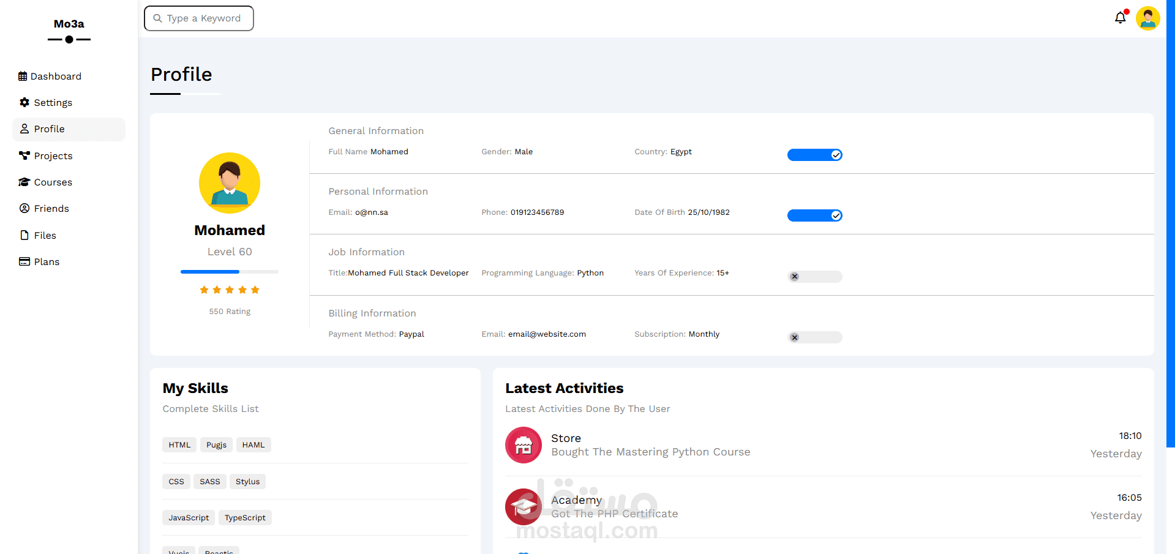Screen dimensions: 1175x554
Task: Click the Courses graduation cap icon
Action: (x=24, y=182)
